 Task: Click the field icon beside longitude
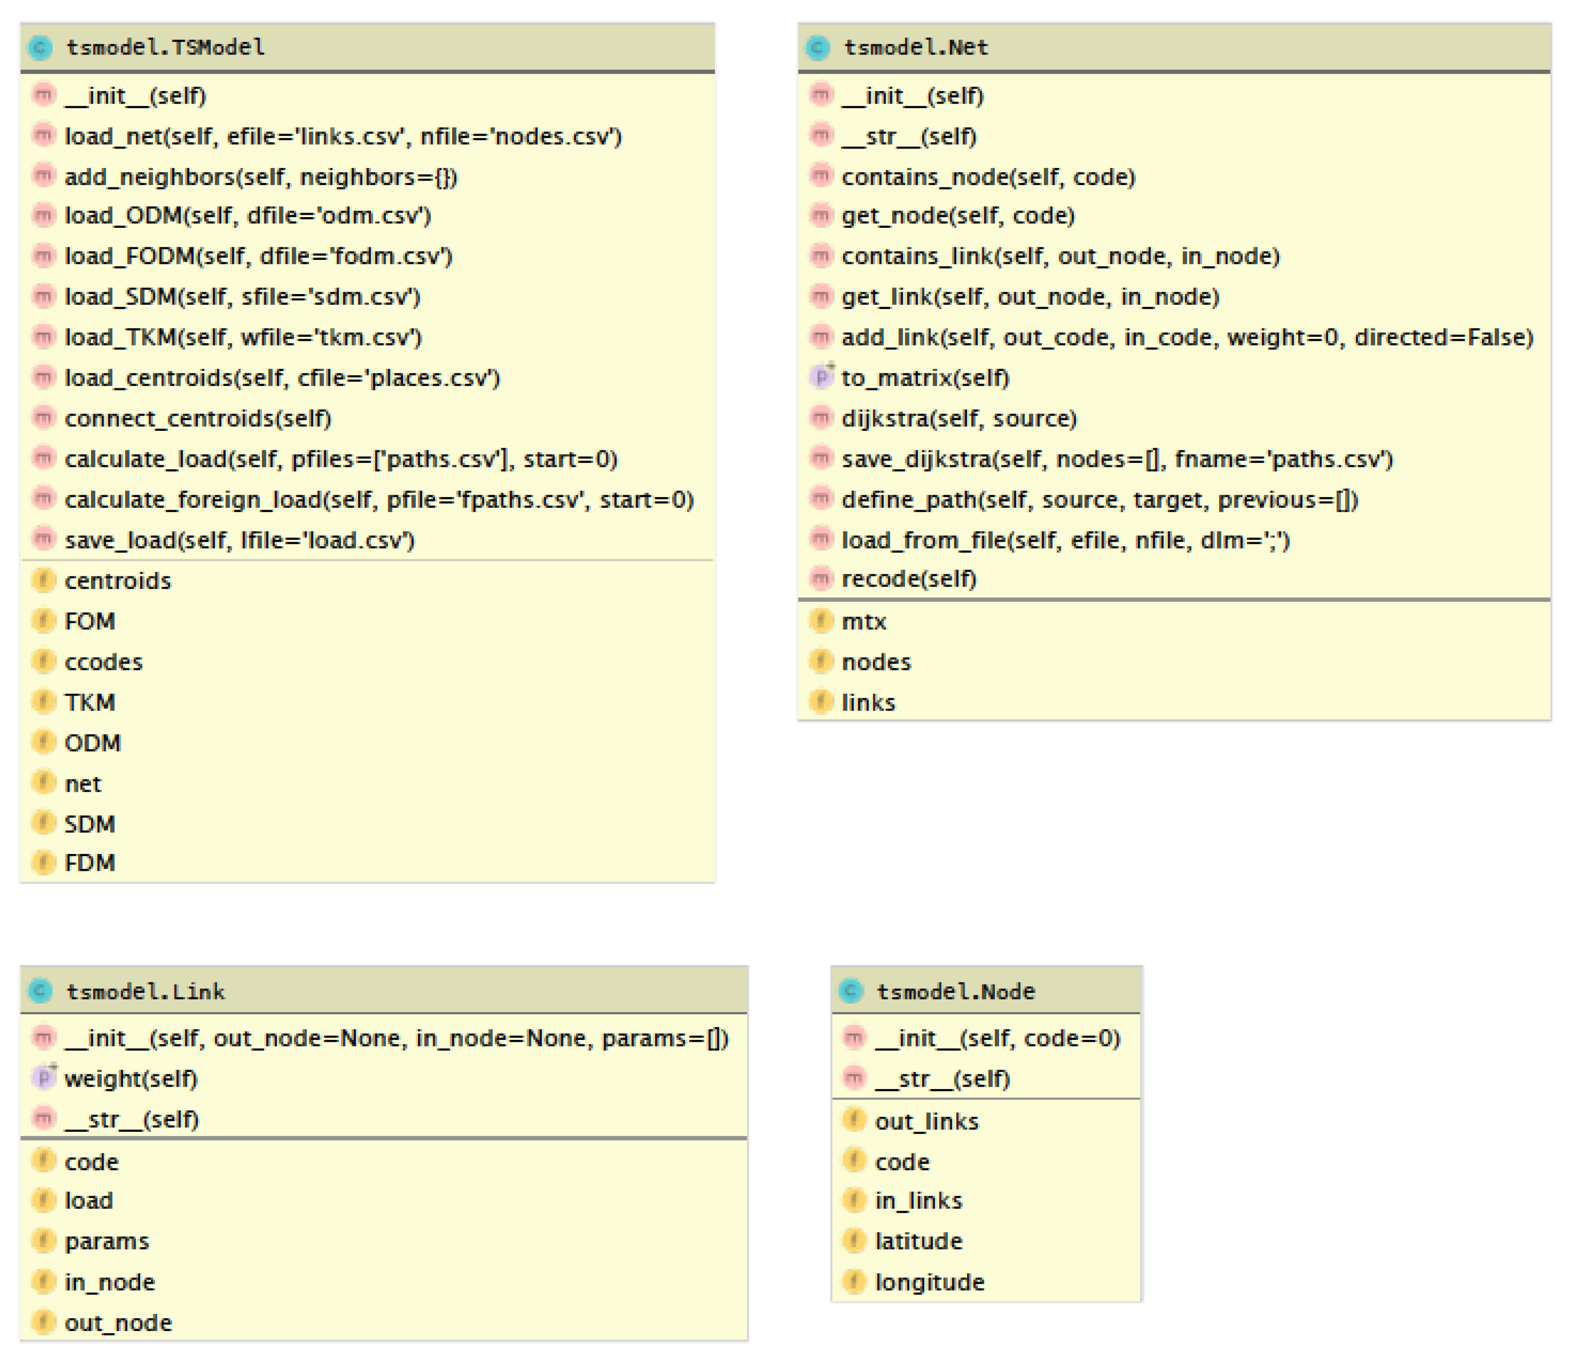[854, 1281]
